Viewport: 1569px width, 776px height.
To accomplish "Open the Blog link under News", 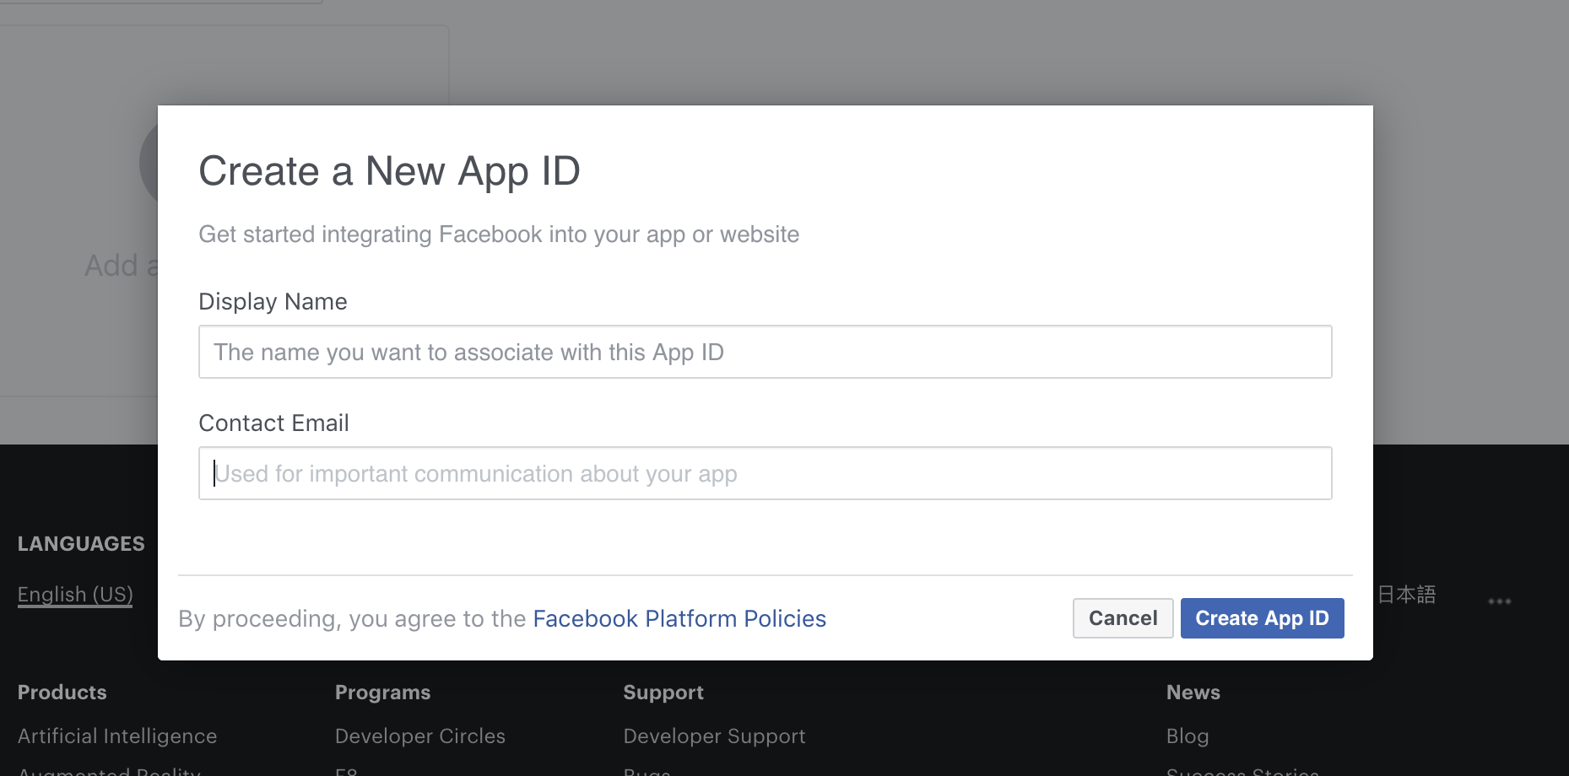I will [x=1188, y=736].
